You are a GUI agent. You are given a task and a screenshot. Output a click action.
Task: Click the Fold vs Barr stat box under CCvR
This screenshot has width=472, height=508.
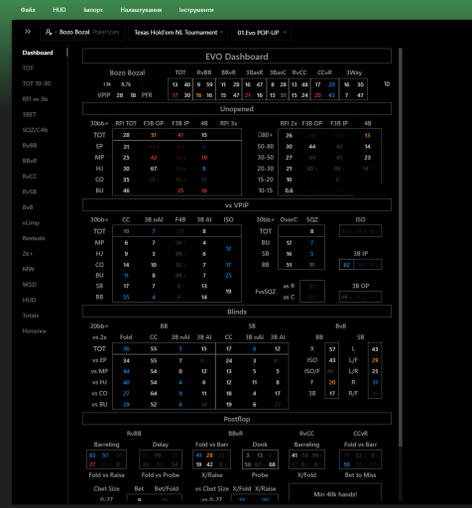360,459
